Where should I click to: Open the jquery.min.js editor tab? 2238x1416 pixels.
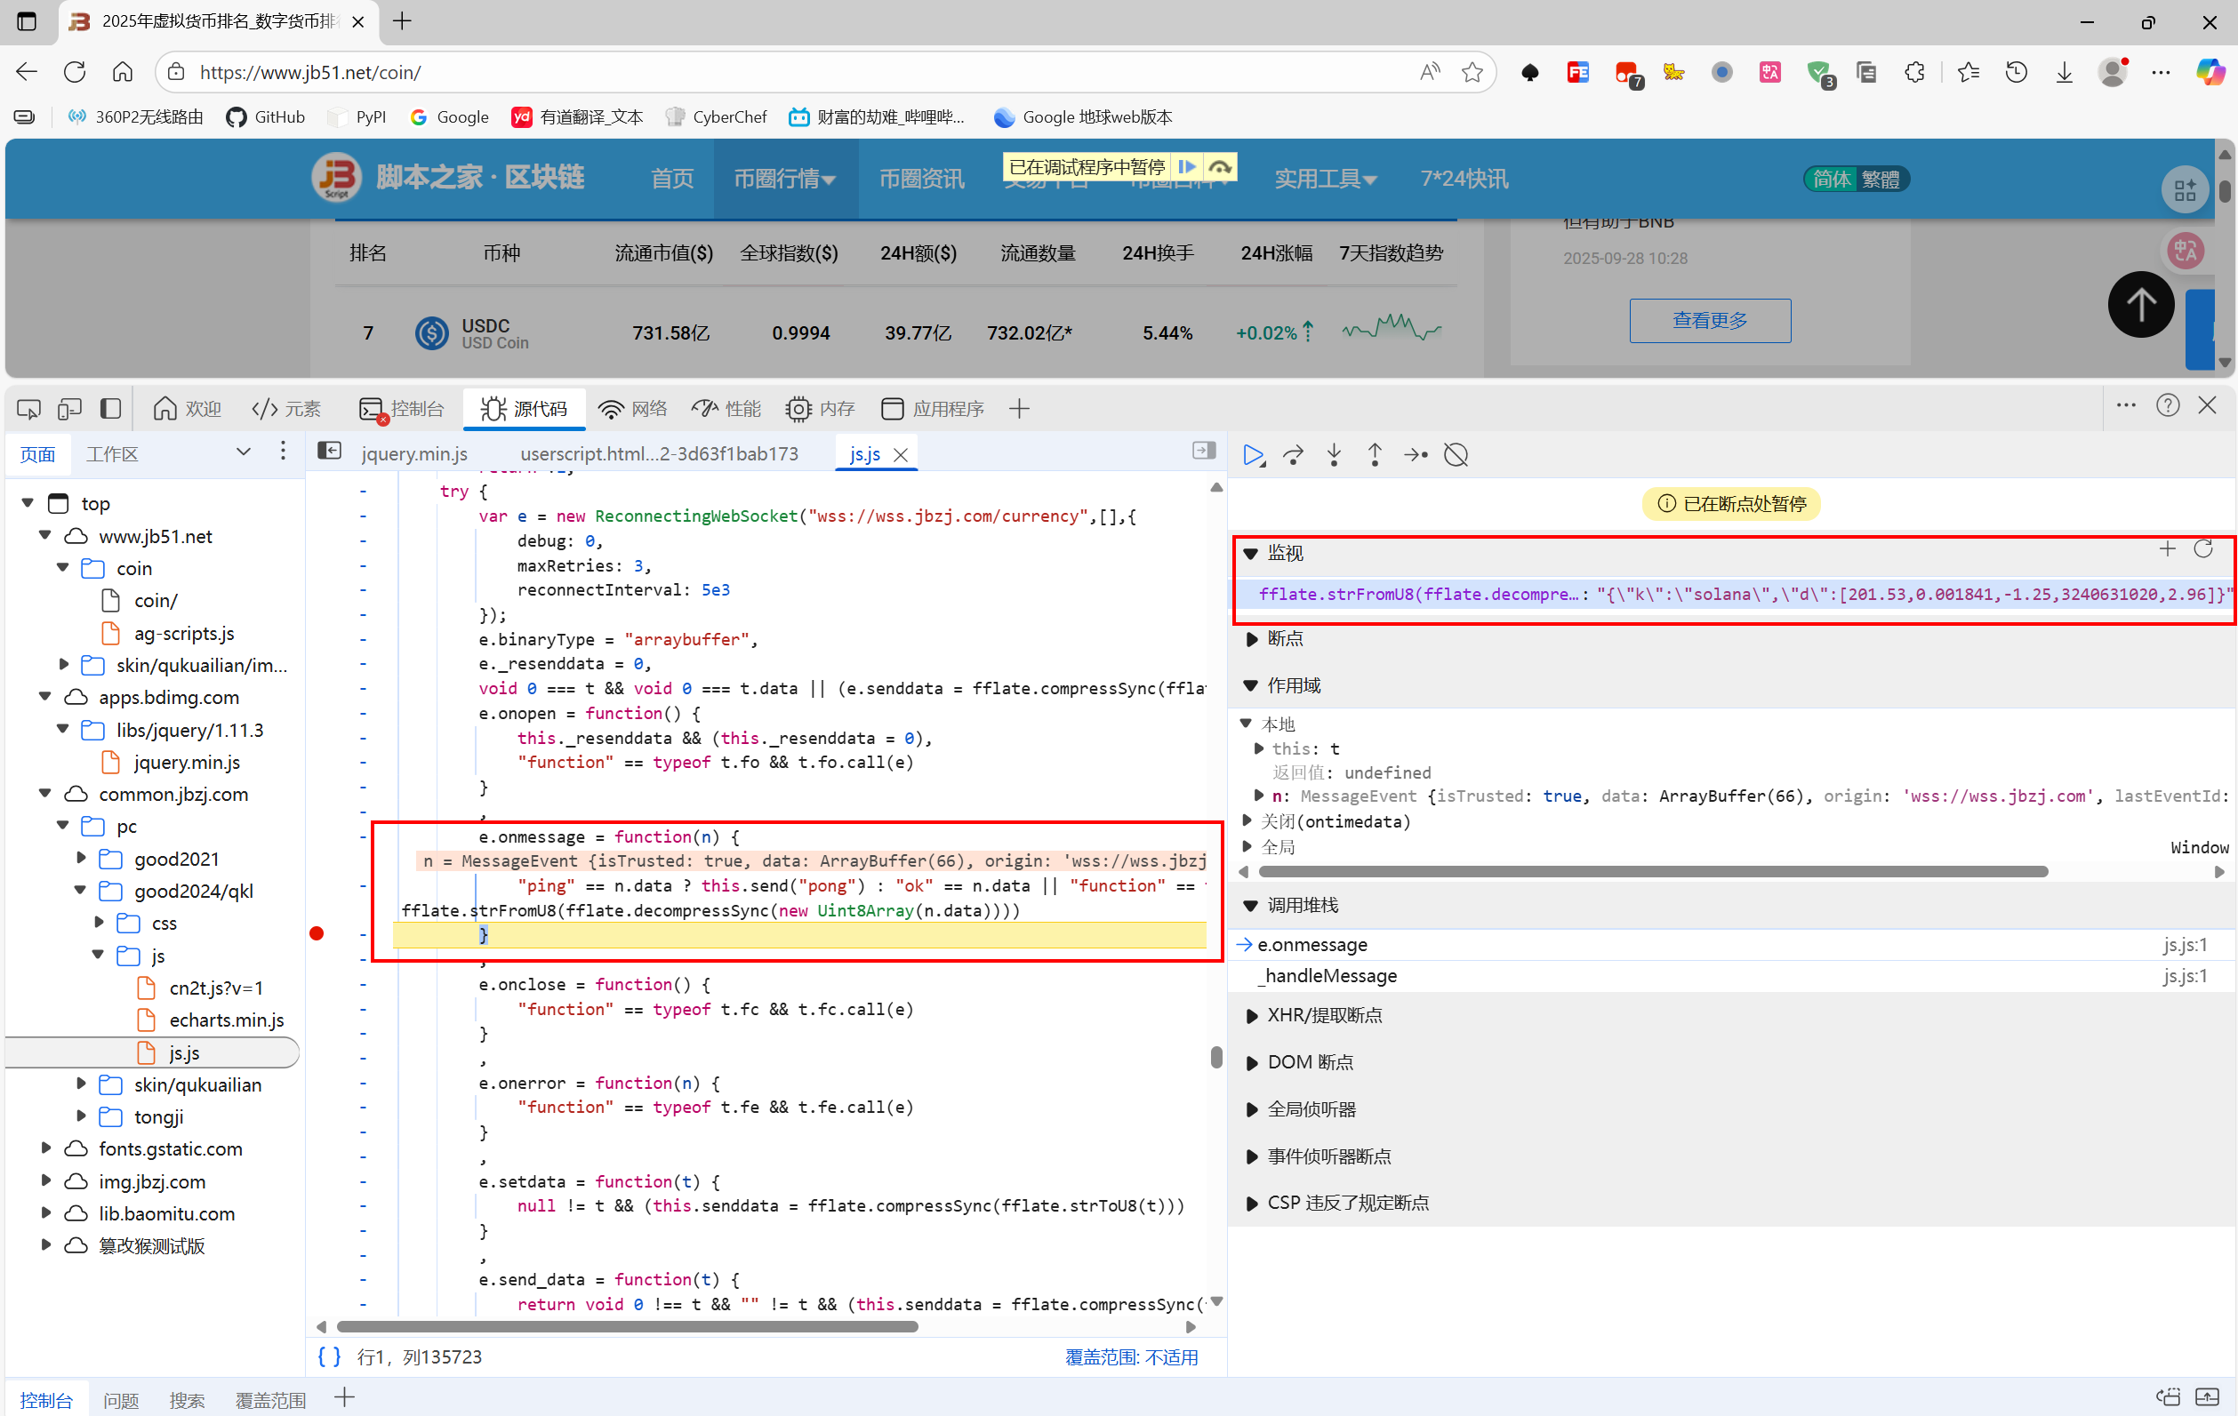tap(414, 454)
